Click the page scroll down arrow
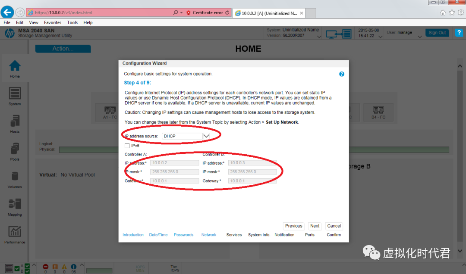 pos(460,251)
